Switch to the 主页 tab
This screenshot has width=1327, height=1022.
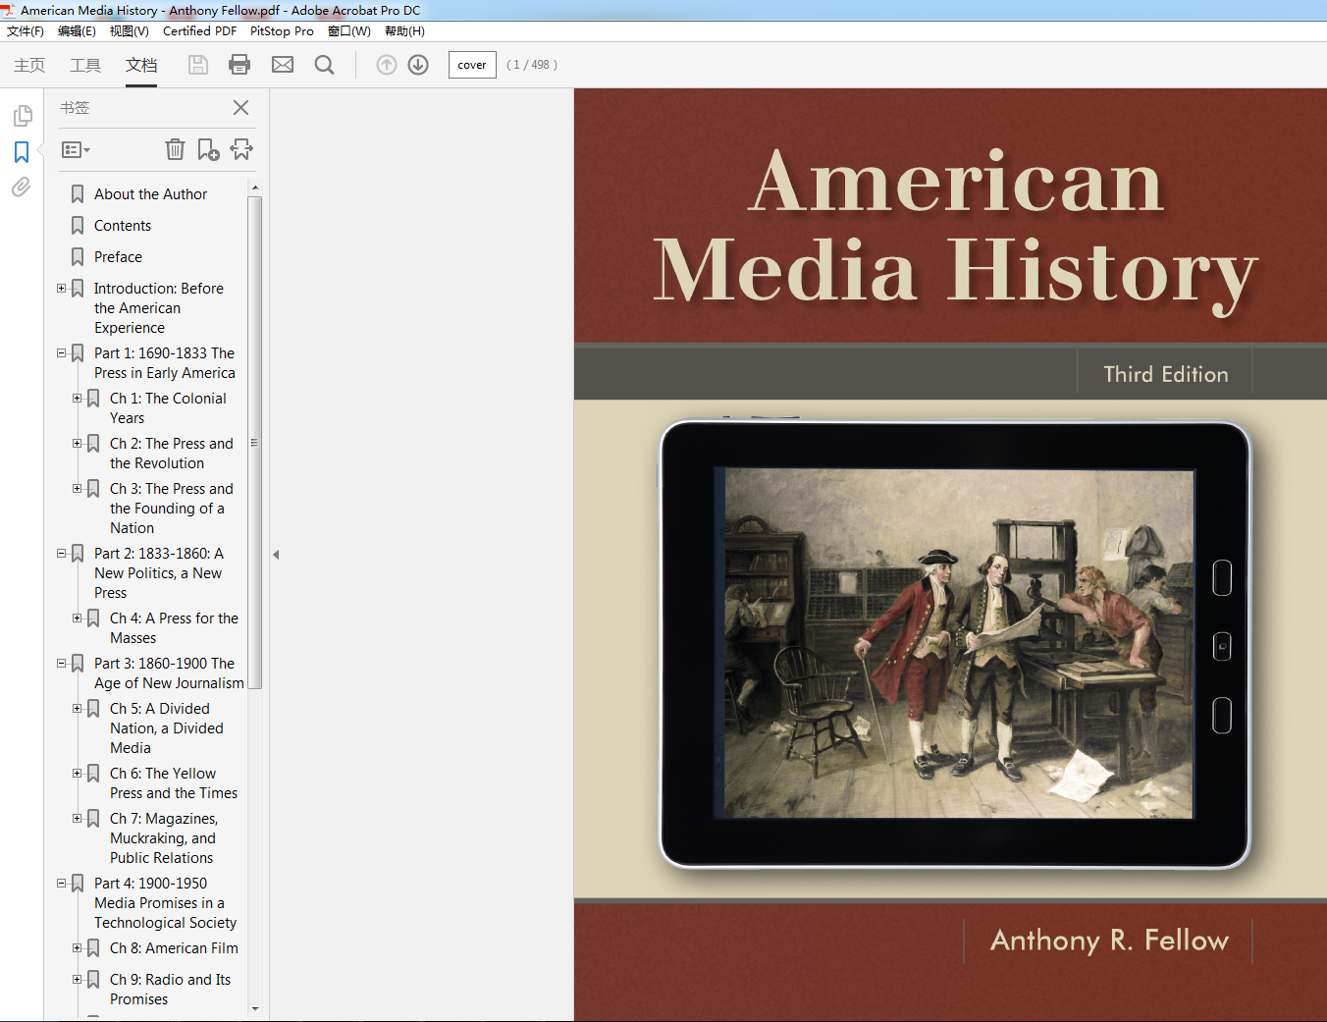click(x=29, y=65)
